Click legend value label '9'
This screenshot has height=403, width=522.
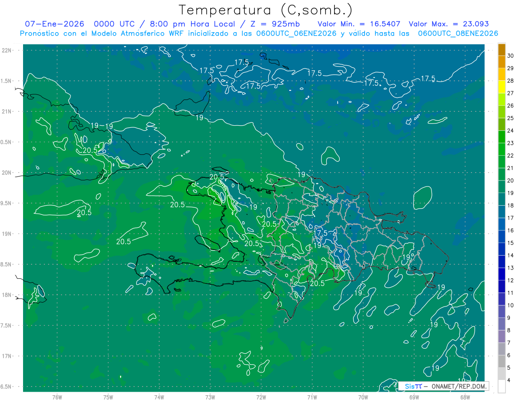coord(509,317)
